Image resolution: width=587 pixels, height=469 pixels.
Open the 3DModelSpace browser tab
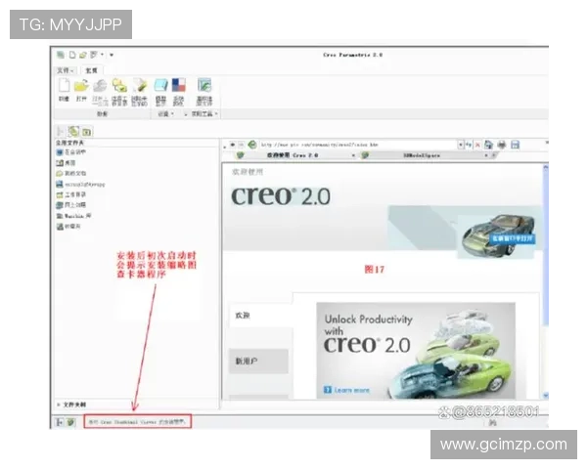(423, 155)
